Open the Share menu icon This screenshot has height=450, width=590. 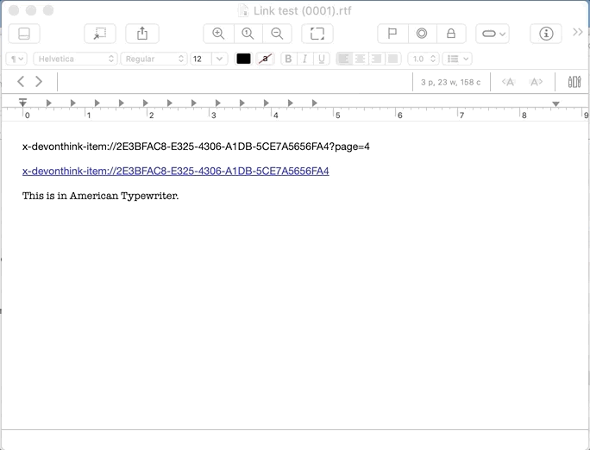[x=142, y=34]
